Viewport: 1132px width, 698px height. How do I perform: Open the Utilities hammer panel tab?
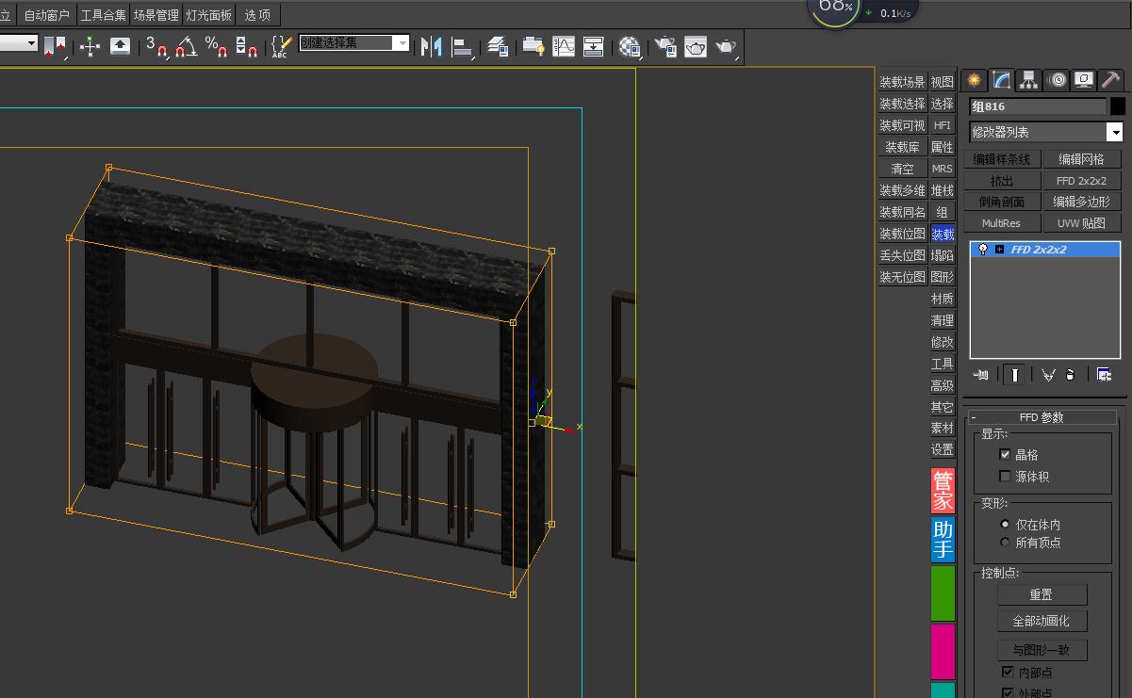[1111, 80]
